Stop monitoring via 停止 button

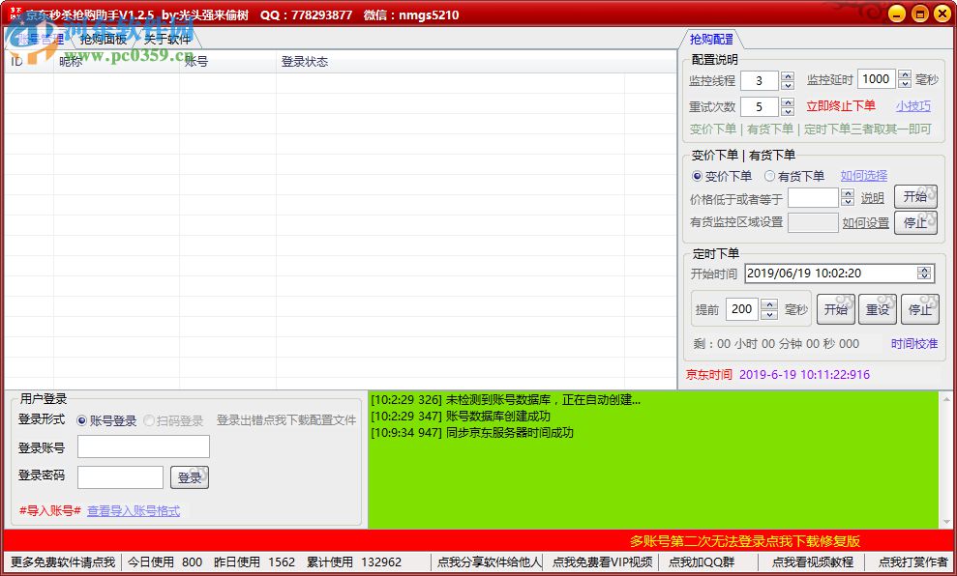[916, 221]
